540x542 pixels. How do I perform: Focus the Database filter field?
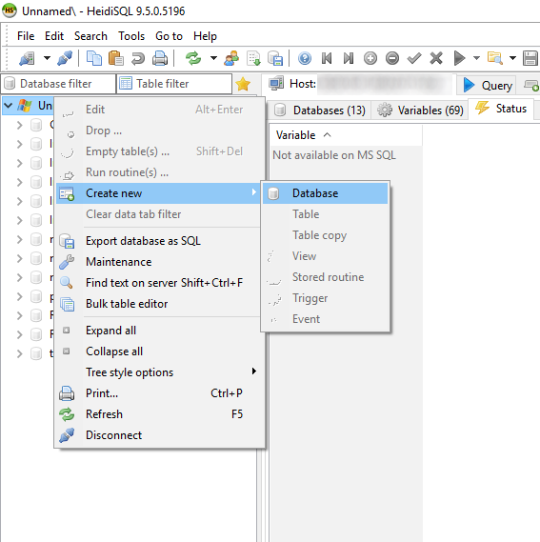coord(58,84)
